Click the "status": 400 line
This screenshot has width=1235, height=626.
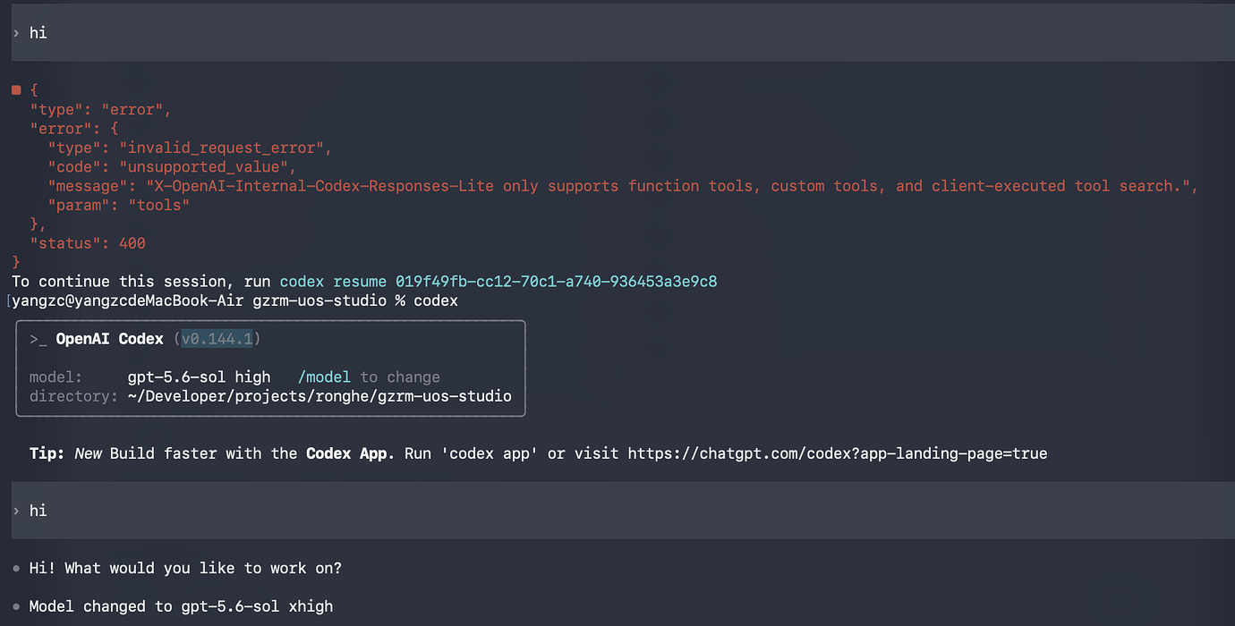(x=87, y=243)
